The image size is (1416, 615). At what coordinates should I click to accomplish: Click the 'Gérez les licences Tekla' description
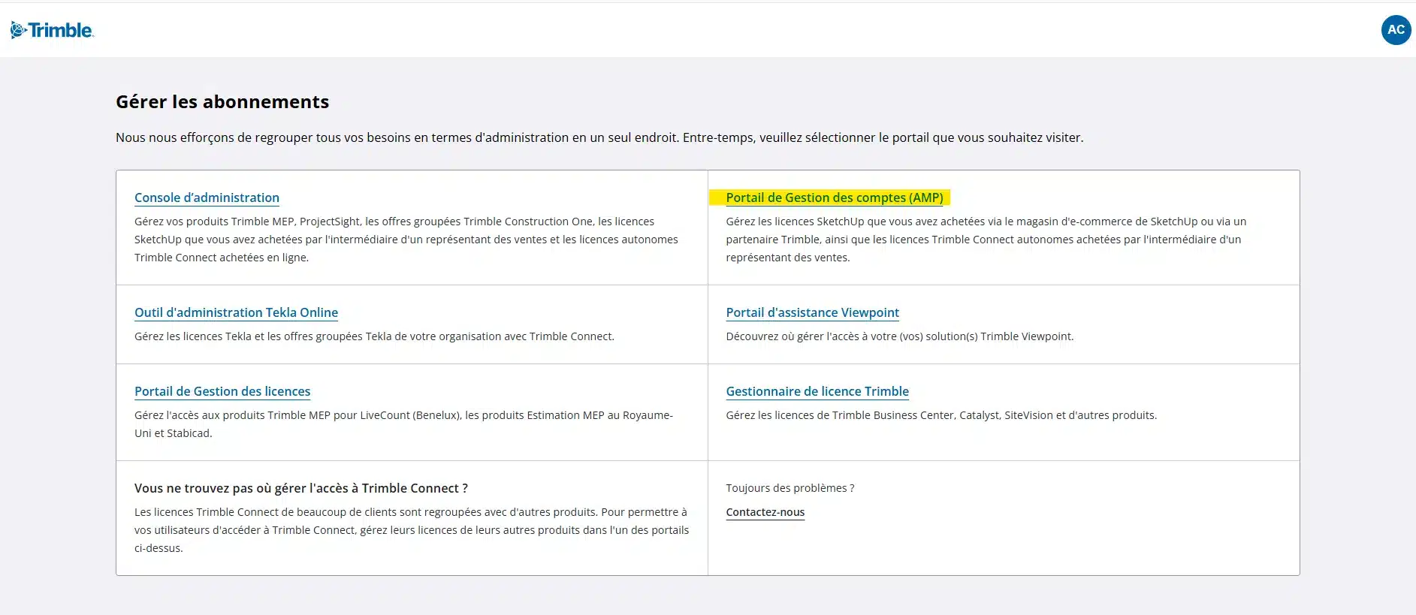[x=374, y=336]
